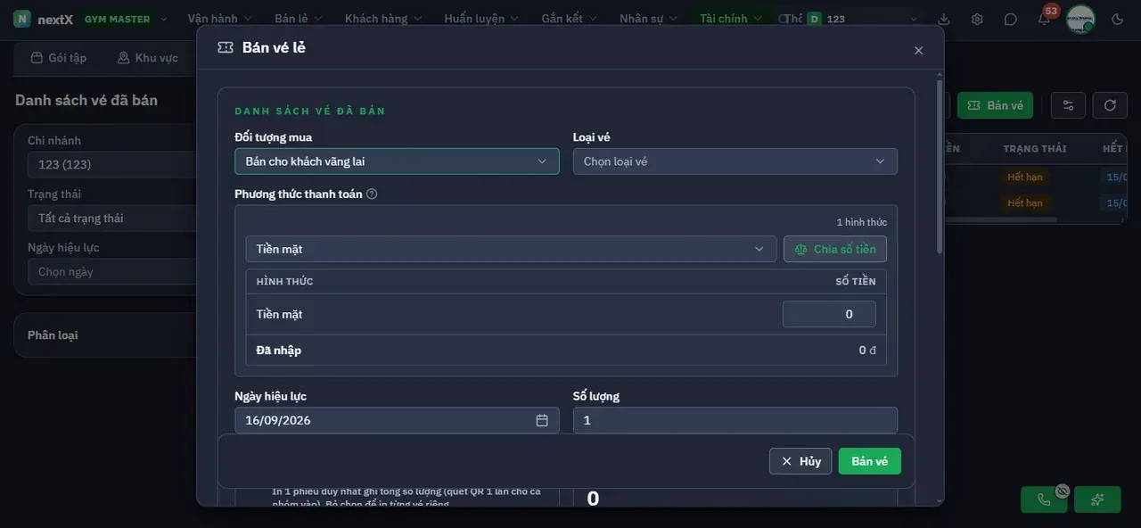1141x528 pixels.
Task: Confirm with the dialog's Bán vé button
Action: coord(870,461)
